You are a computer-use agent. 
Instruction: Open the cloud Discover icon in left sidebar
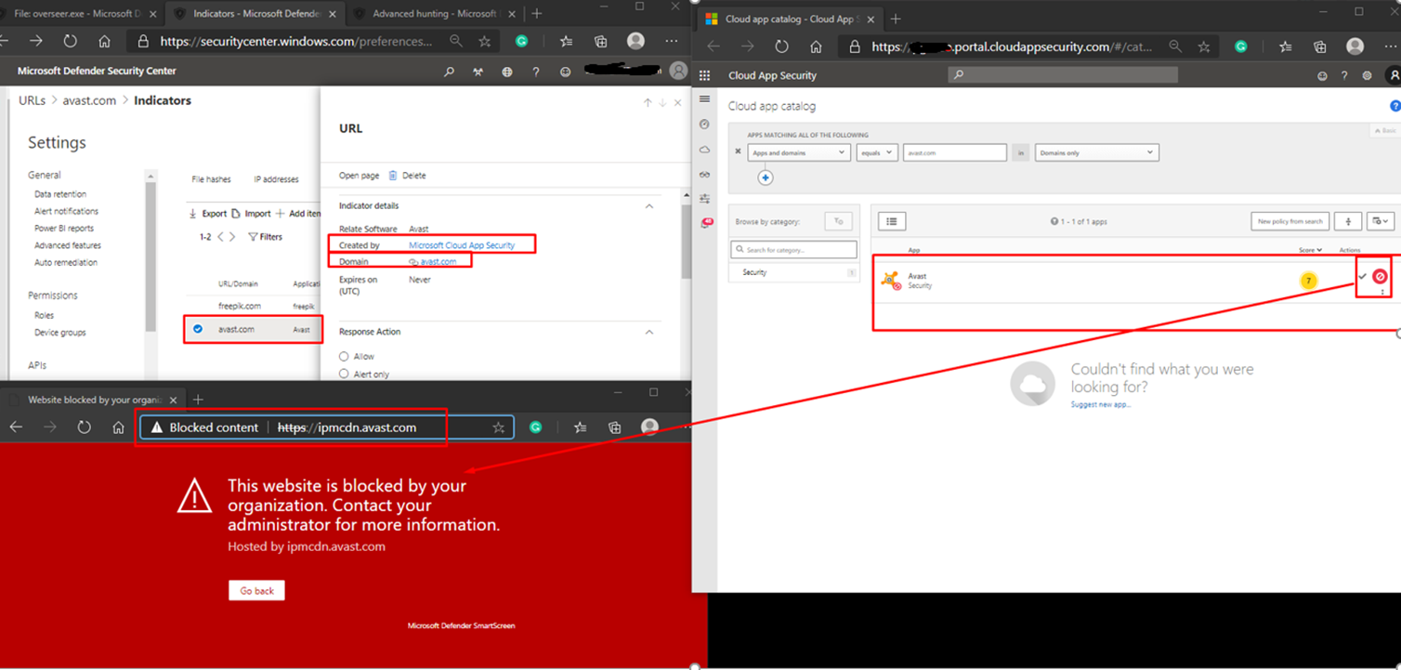pyautogui.click(x=704, y=150)
